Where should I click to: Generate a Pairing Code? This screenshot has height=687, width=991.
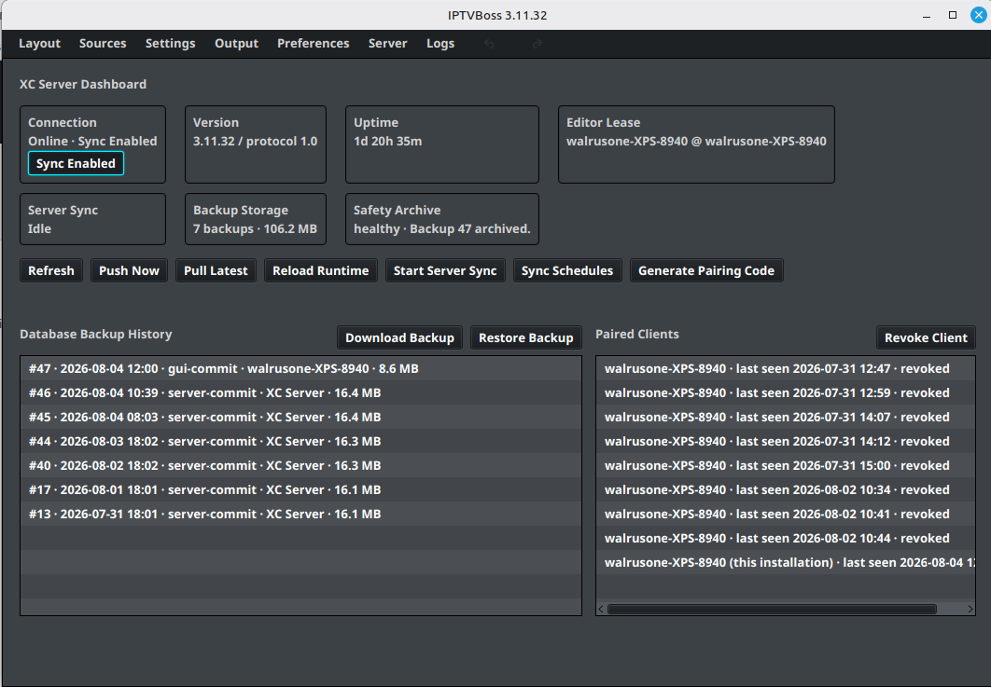[x=706, y=271]
